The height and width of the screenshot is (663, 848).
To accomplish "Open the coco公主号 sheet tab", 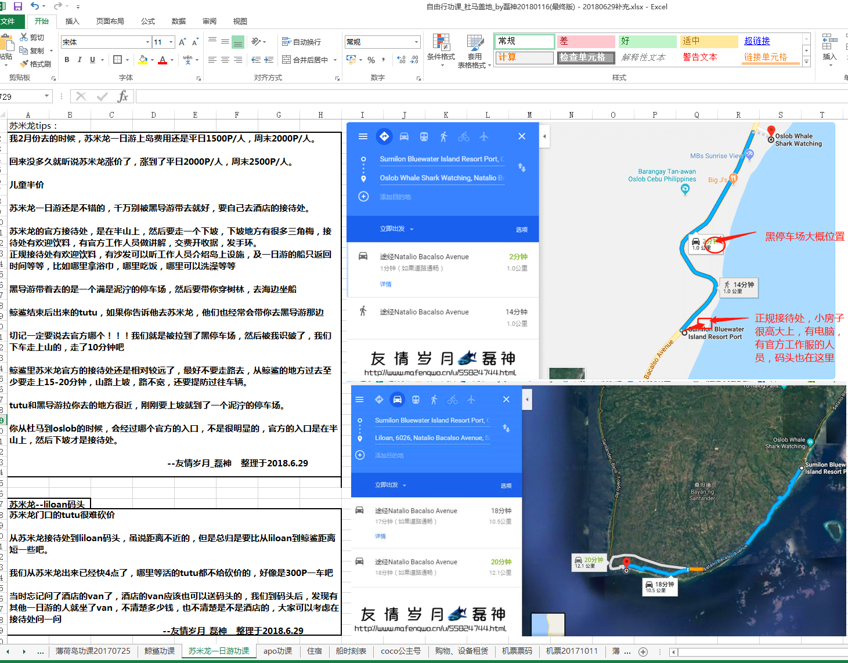I will point(401,651).
